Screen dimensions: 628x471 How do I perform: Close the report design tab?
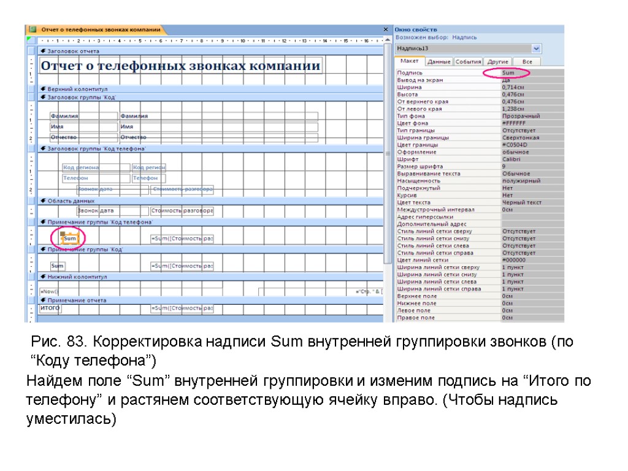[386, 29]
